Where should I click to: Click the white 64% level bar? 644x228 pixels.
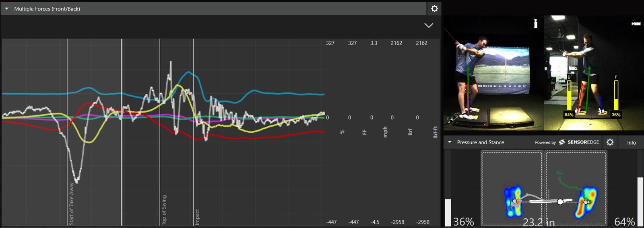point(640,201)
